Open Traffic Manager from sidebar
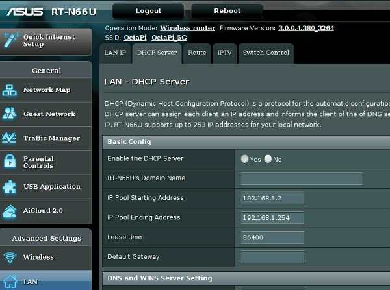The height and width of the screenshot is (290, 390). pos(45,138)
